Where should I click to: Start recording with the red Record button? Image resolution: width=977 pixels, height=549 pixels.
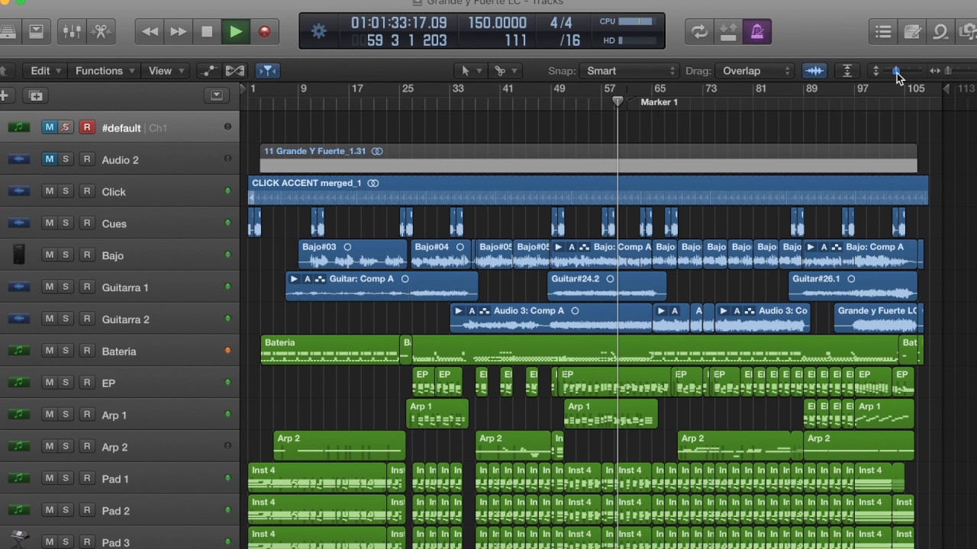264,32
